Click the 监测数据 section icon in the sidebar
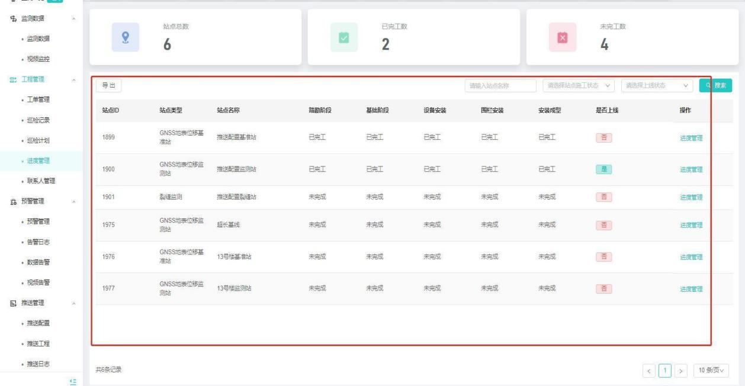The height and width of the screenshot is (386, 745). click(x=12, y=18)
